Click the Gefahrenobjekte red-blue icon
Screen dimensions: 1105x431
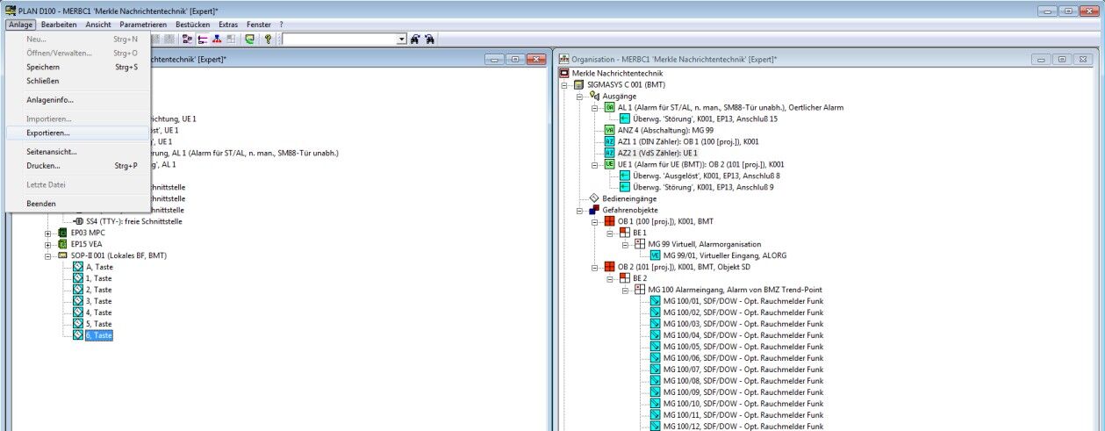click(x=594, y=210)
